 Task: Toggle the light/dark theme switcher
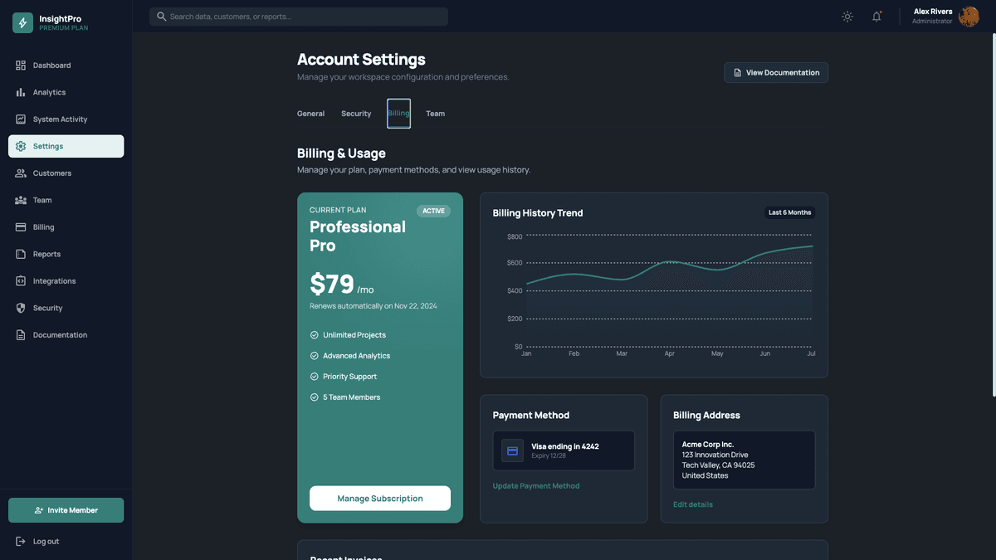pyautogui.click(x=847, y=16)
